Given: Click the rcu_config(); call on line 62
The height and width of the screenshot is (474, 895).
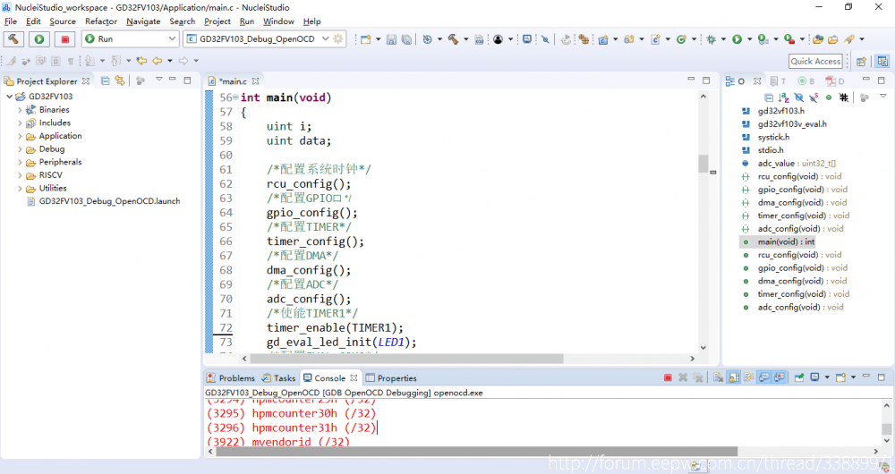Looking at the screenshot, I should (x=309, y=183).
